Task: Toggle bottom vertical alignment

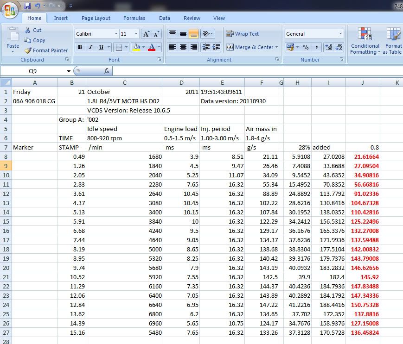Action: coord(193,34)
